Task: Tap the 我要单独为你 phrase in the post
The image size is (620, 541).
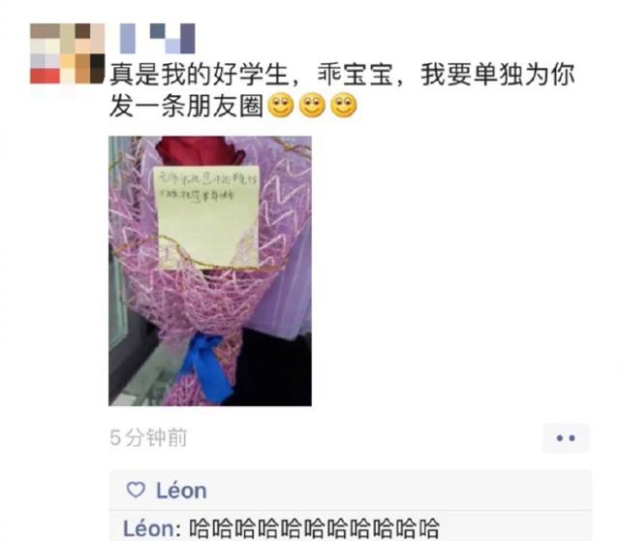Action: 498,75
